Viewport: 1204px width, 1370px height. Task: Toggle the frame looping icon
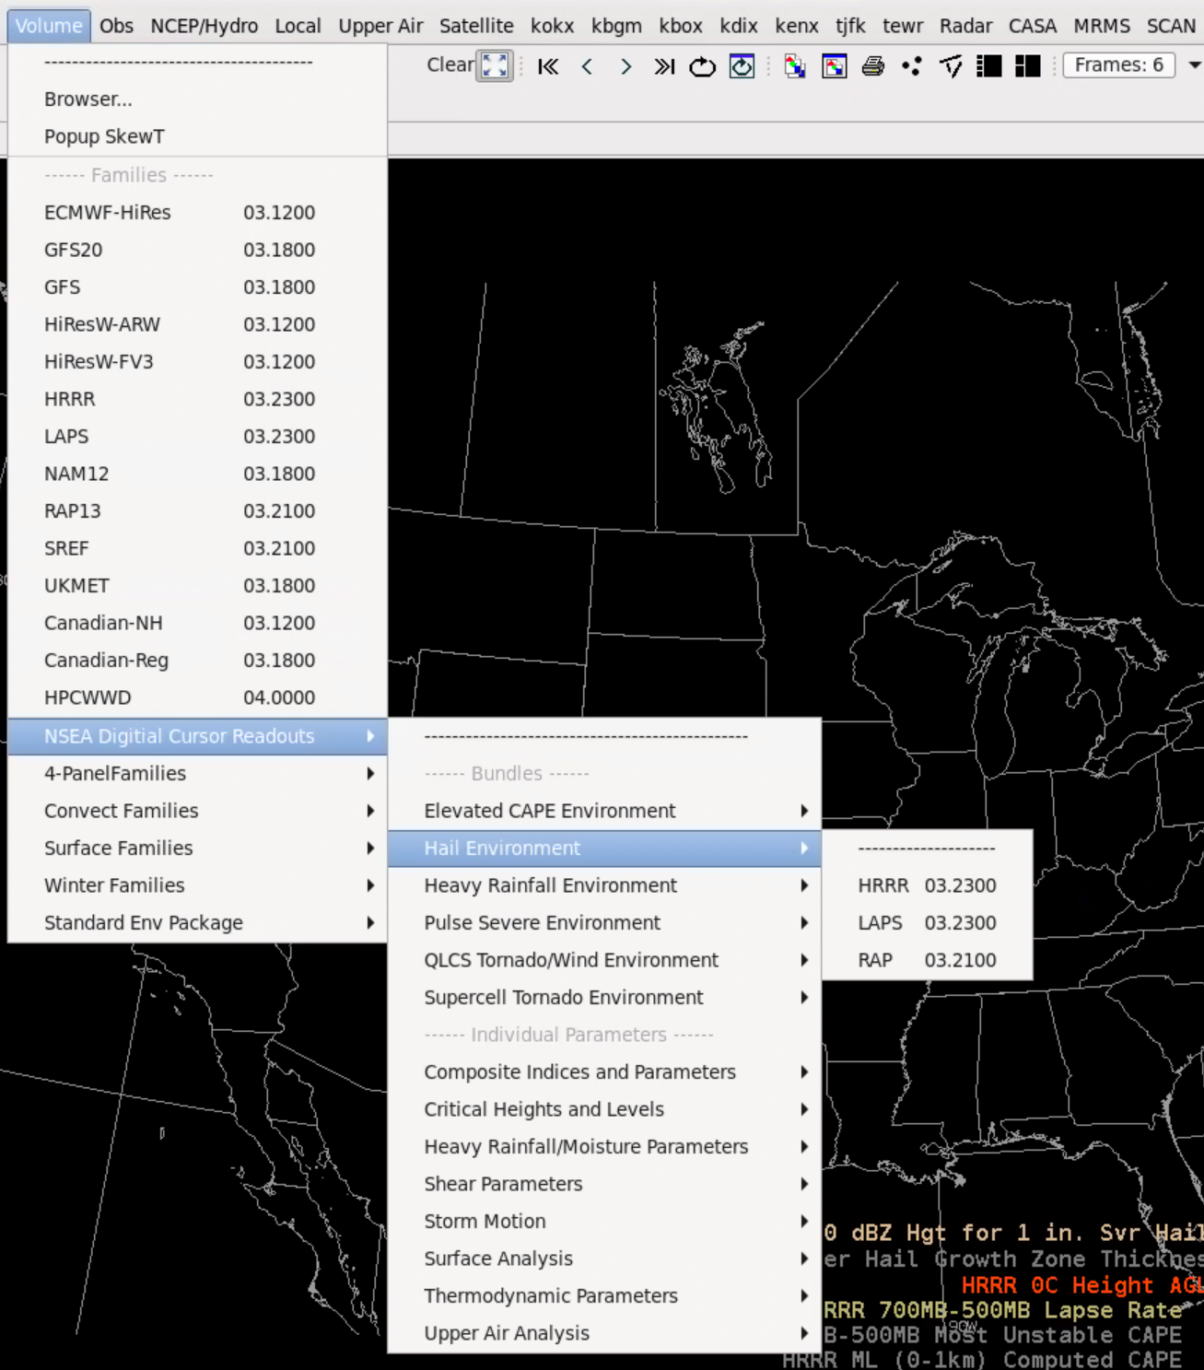pyautogui.click(x=703, y=66)
